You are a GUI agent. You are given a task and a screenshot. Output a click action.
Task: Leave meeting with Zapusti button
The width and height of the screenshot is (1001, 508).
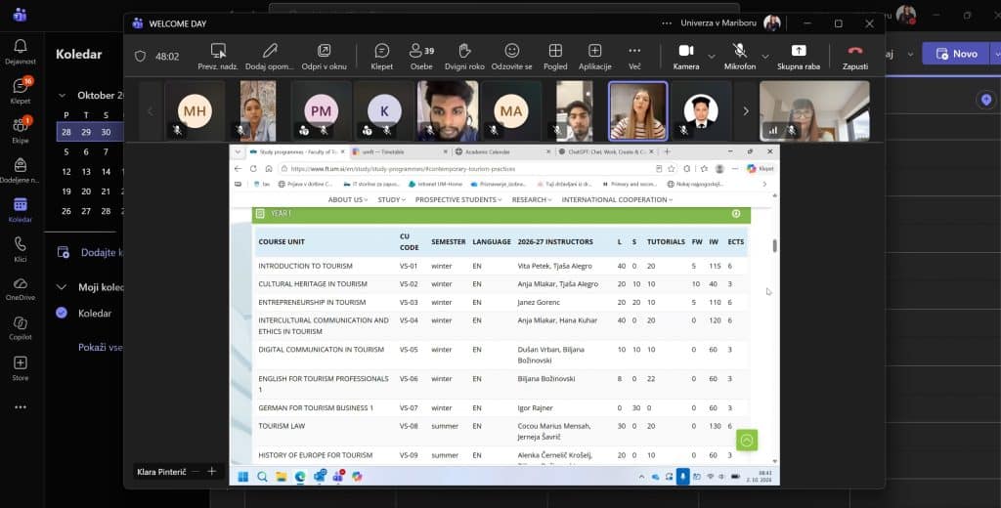point(854,56)
